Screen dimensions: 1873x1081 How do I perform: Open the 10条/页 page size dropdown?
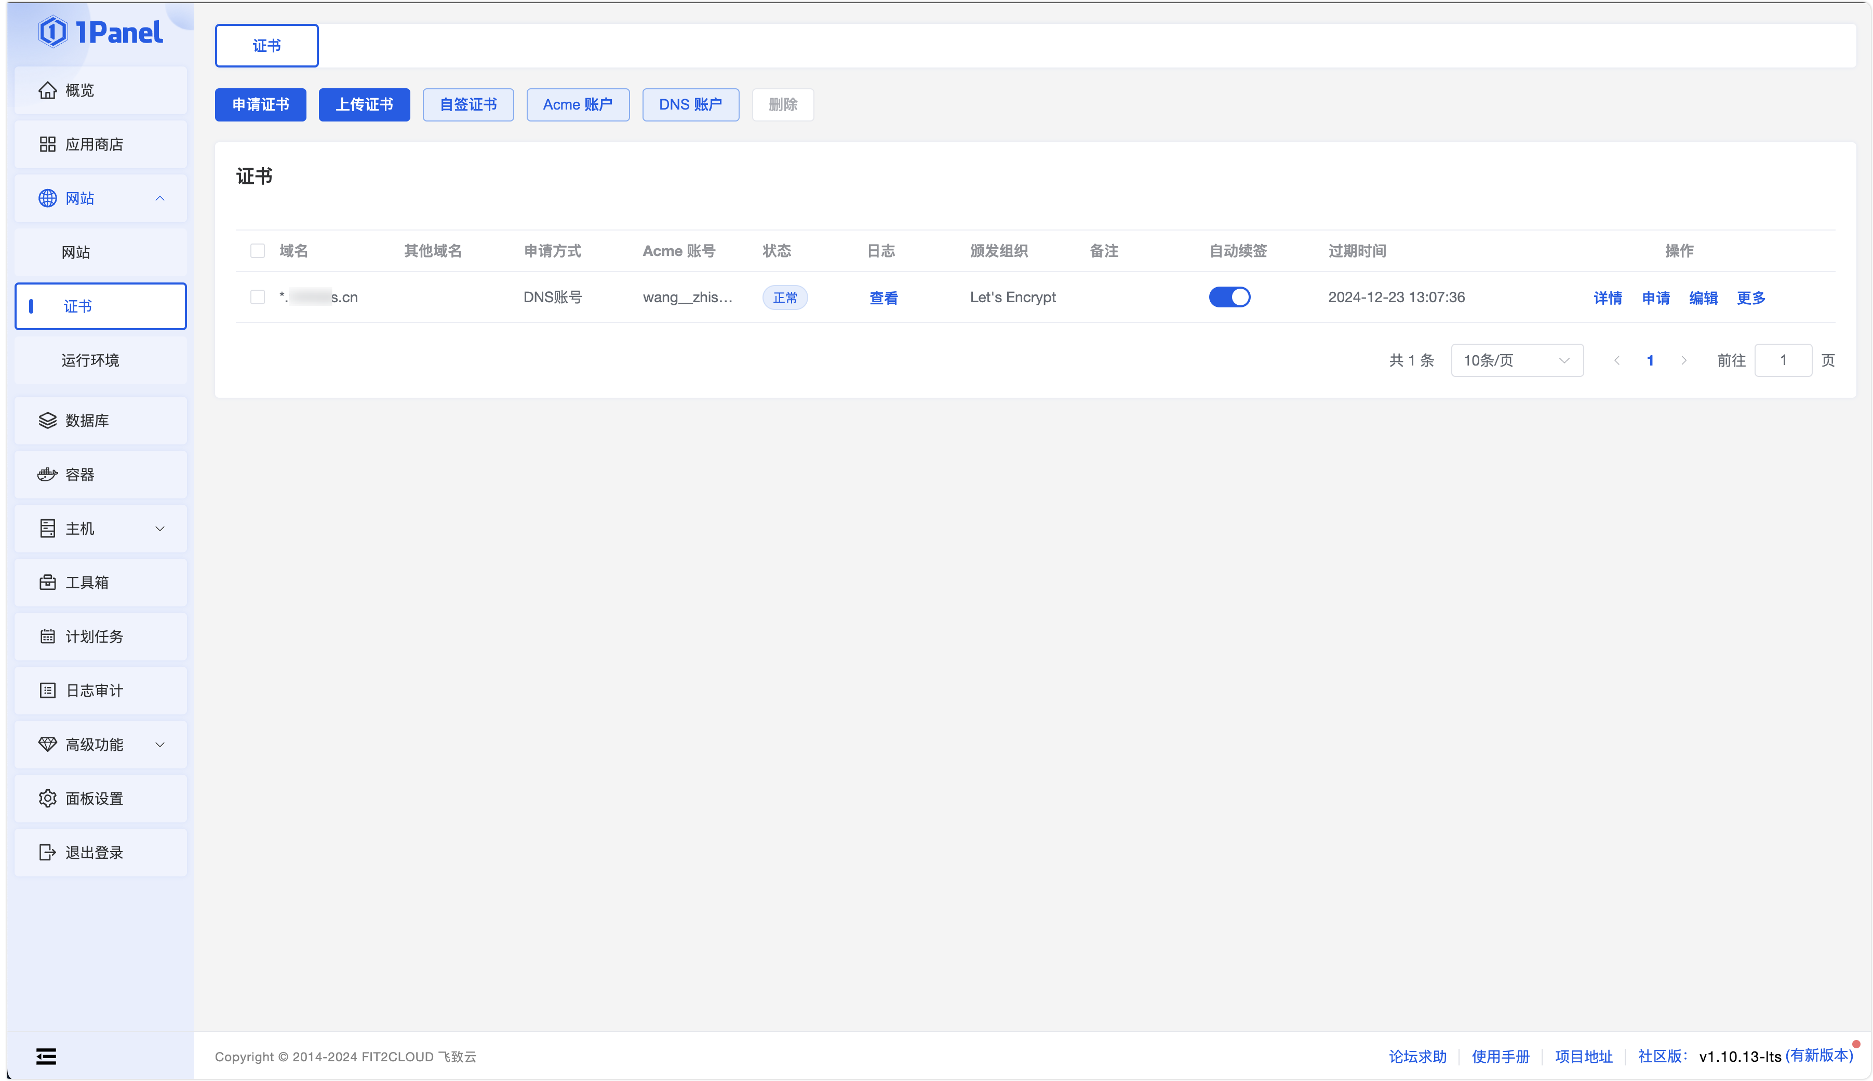1517,360
